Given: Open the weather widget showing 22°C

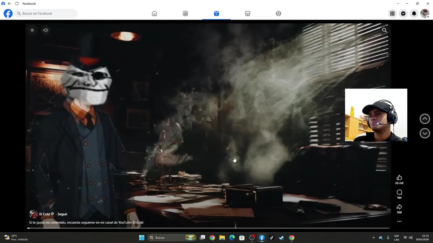Looking at the screenshot, I should pos(16,238).
